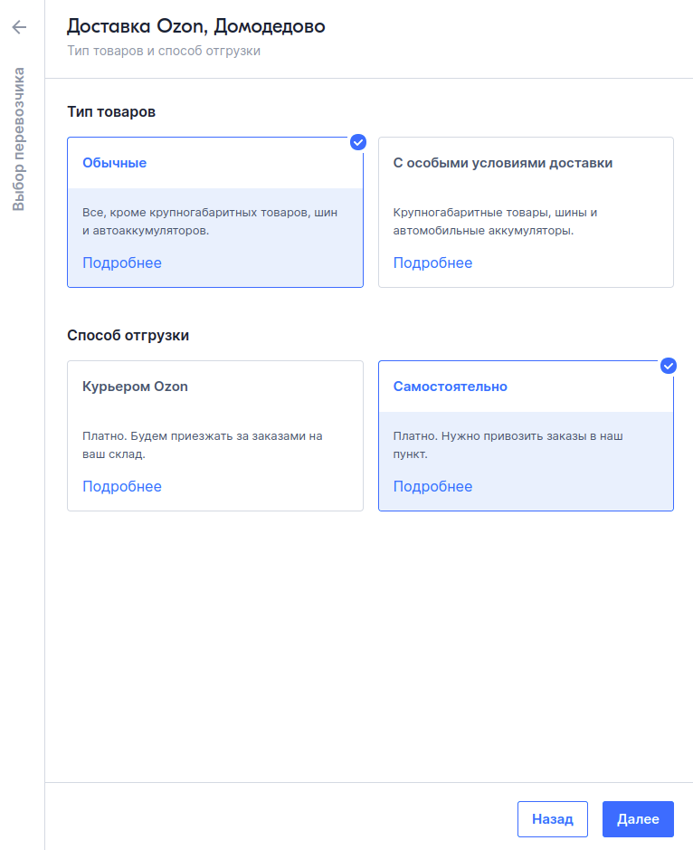Image resolution: width=693 pixels, height=850 pixels.
Task: Click the checkmark badge on Обычные card
Action: pyautogui.click(x=358, y=142)
